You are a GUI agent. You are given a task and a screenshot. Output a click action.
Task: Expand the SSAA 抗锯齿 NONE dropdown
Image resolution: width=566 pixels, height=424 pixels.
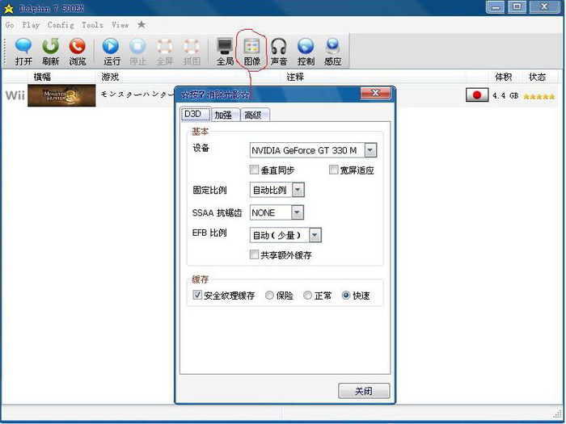pyautogui.click(x=297, y=212)
